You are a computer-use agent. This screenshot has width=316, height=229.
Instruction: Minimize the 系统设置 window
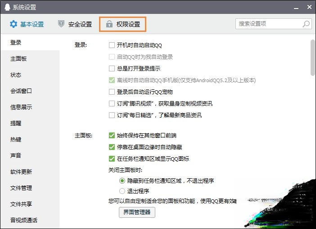click(x=296, y=8)
